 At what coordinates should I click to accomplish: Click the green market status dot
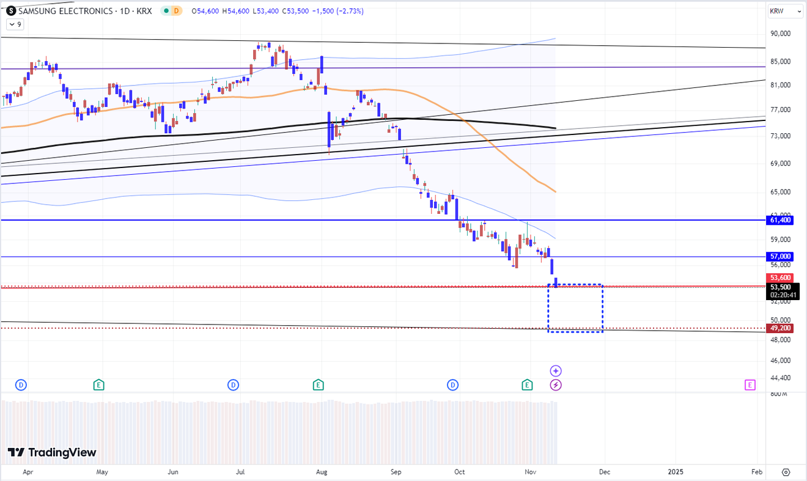166,11
